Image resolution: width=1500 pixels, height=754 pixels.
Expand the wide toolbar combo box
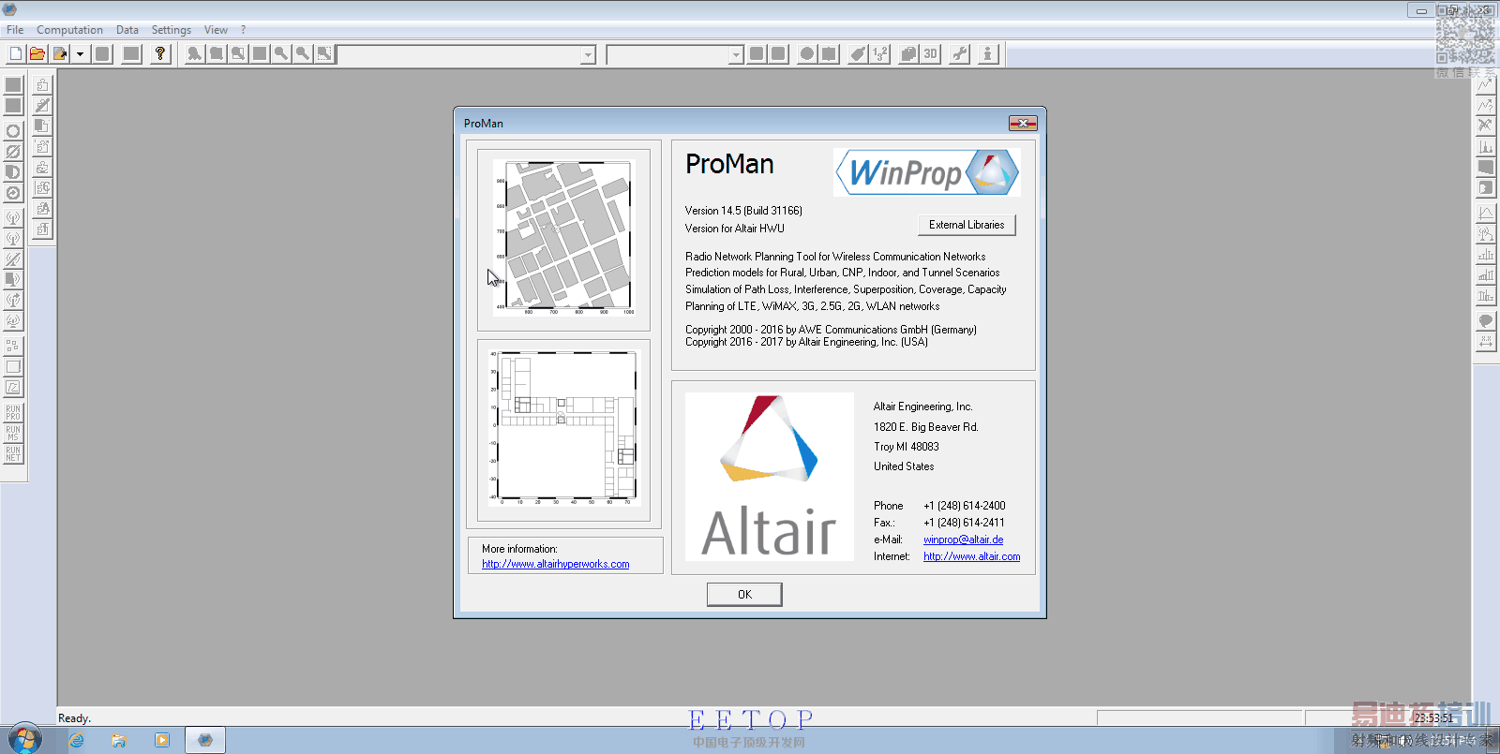pos(588,54)
